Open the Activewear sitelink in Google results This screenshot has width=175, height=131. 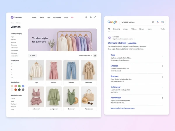click(116, 98)
